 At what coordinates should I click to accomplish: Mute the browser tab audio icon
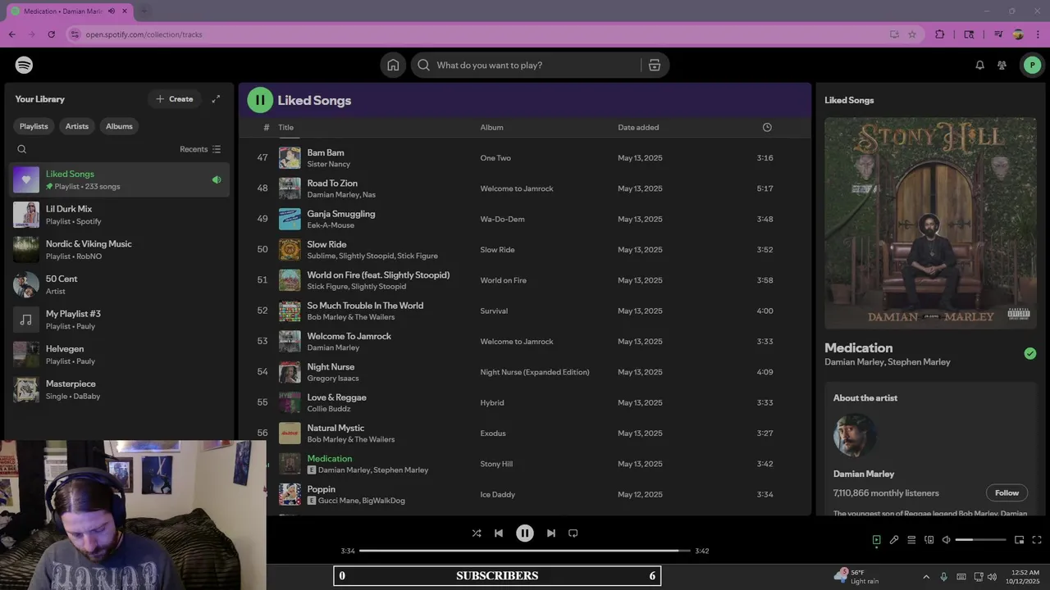[112, 11]
